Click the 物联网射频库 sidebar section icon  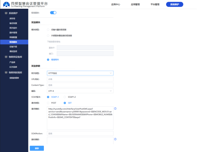pos(6,72)
